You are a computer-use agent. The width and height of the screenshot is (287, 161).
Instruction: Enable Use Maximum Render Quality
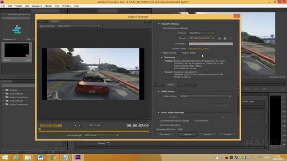[158, 121]
